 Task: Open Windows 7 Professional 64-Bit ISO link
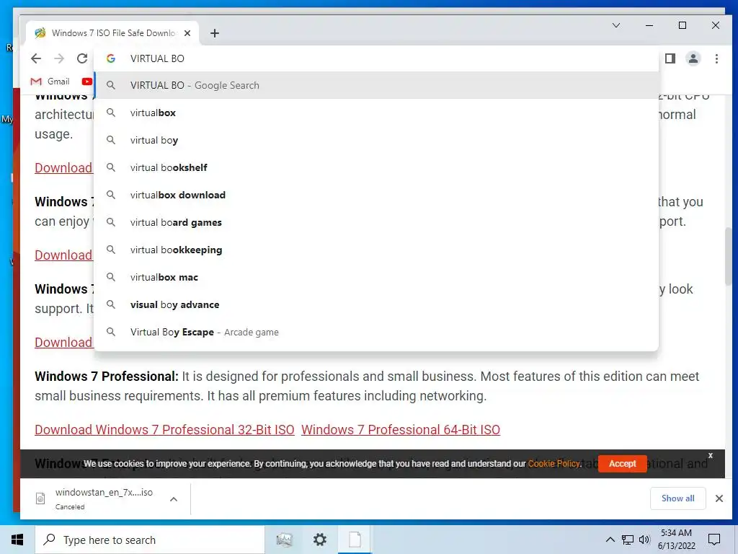pos(401,430)
